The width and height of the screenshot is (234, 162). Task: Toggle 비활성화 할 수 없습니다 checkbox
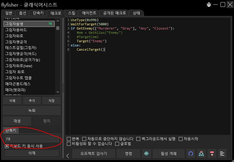click(x=69, y=144)
